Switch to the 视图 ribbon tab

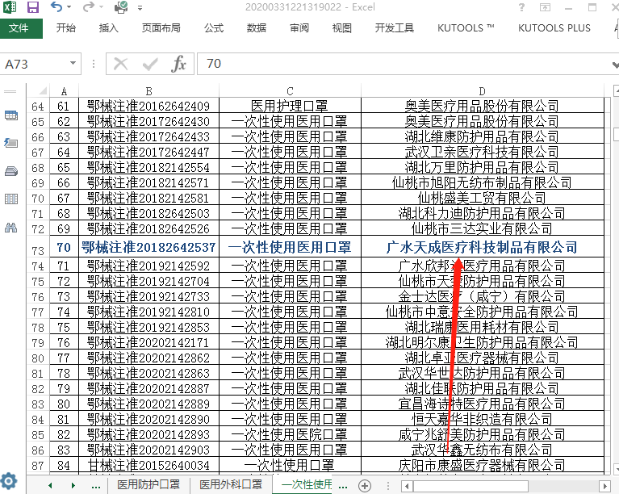[342, 28]
